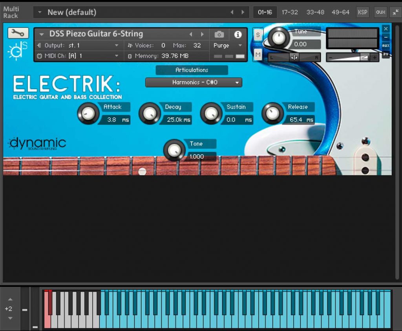Shift keyboard octave down arrow
Image resolution: width=402 pixels, height=331 pixels.
pos(10,318)
